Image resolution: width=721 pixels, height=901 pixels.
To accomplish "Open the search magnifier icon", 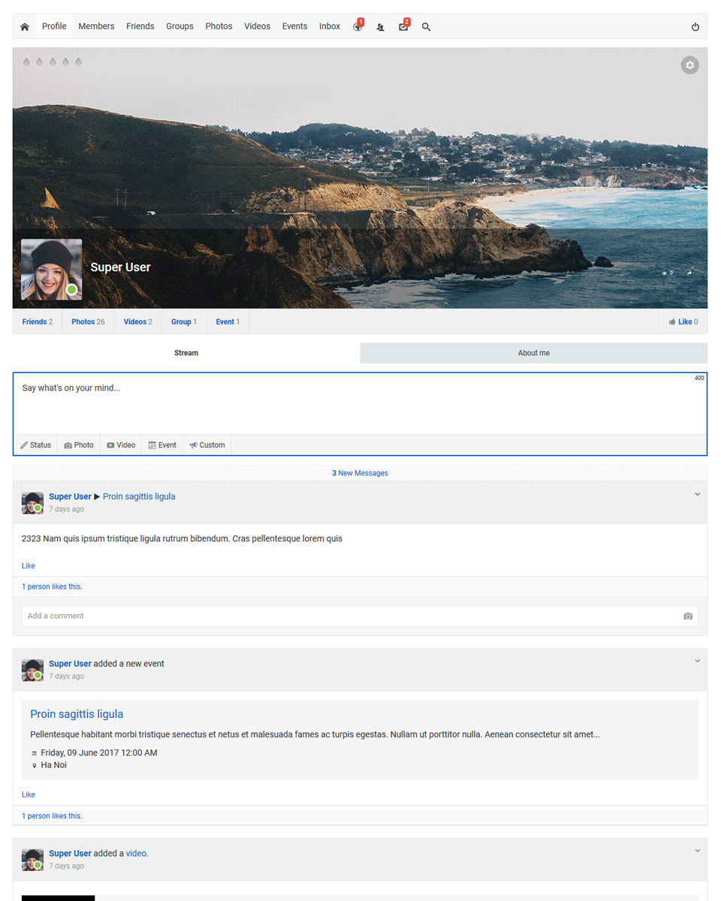I will tap(427, 27).
